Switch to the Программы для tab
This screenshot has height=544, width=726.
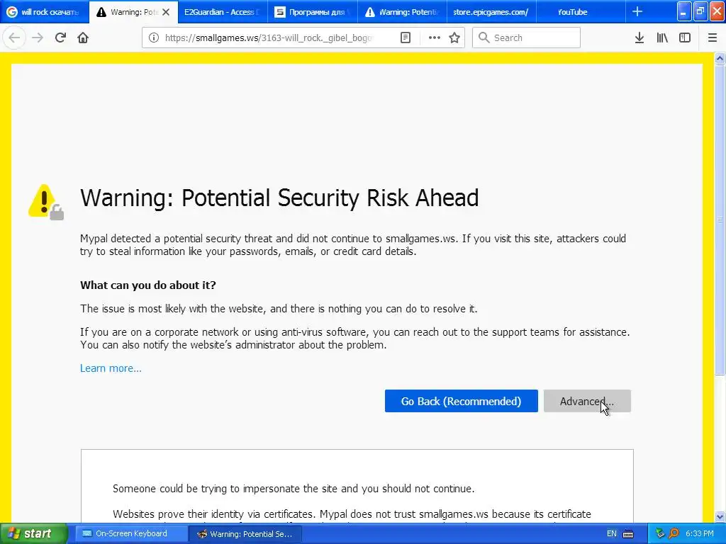point(313,12)
